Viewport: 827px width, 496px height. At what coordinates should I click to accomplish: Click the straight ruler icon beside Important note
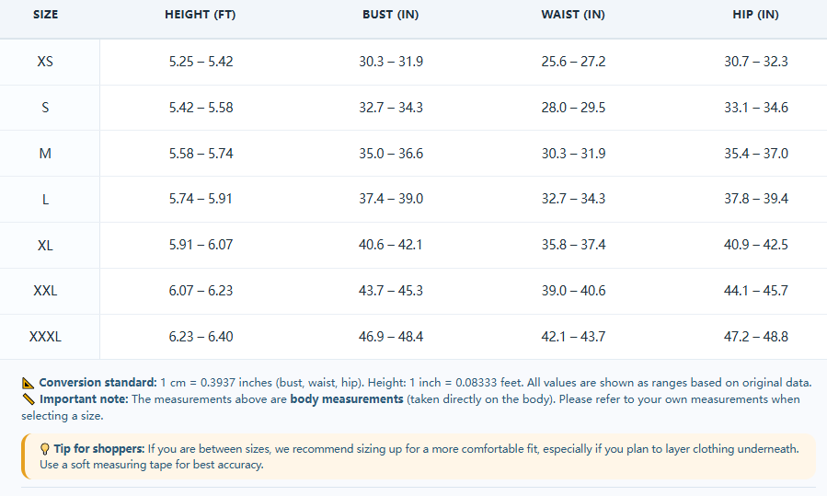29,399
